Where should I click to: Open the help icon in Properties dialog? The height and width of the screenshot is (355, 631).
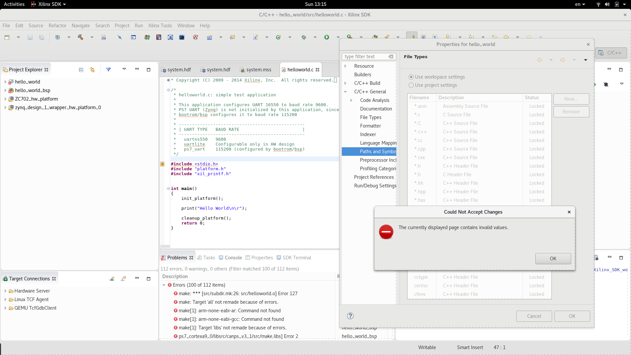(350, 316)
